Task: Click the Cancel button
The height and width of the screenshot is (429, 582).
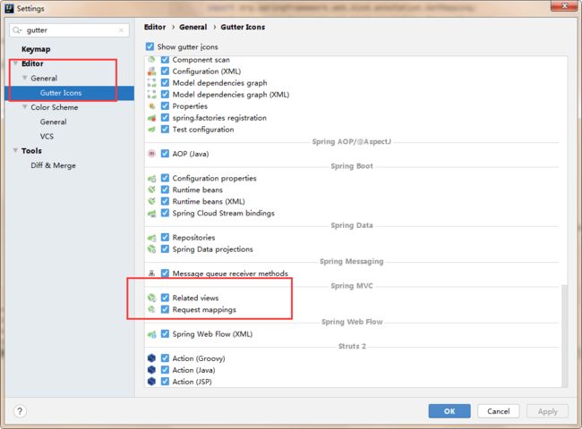Action: tap(498, 411)
